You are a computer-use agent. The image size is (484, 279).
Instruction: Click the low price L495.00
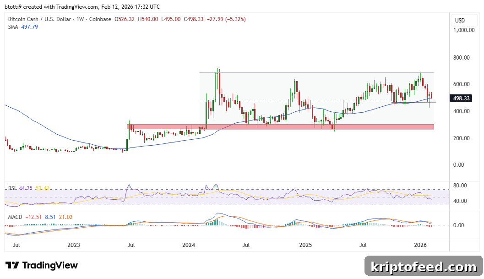(x=171, y=19)
